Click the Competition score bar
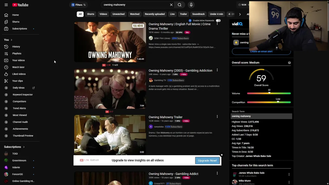 pyautogui.click(x=269, y=102)
